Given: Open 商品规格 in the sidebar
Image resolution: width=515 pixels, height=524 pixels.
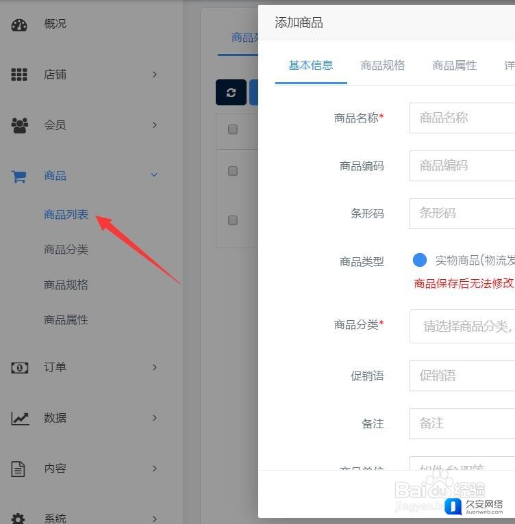Looking at the screenshot, I should (66, 285).
